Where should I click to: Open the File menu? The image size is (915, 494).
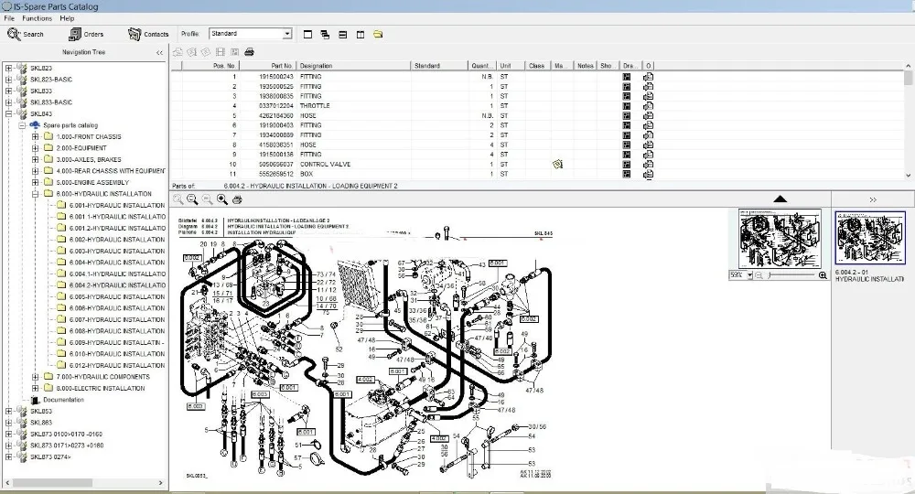click(9, 18)
